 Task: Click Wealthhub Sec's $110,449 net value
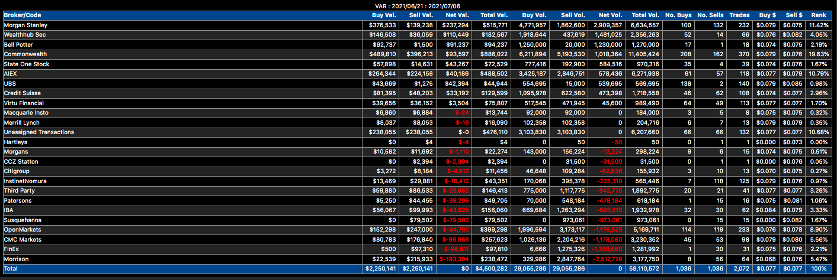[x=457, y=35]
